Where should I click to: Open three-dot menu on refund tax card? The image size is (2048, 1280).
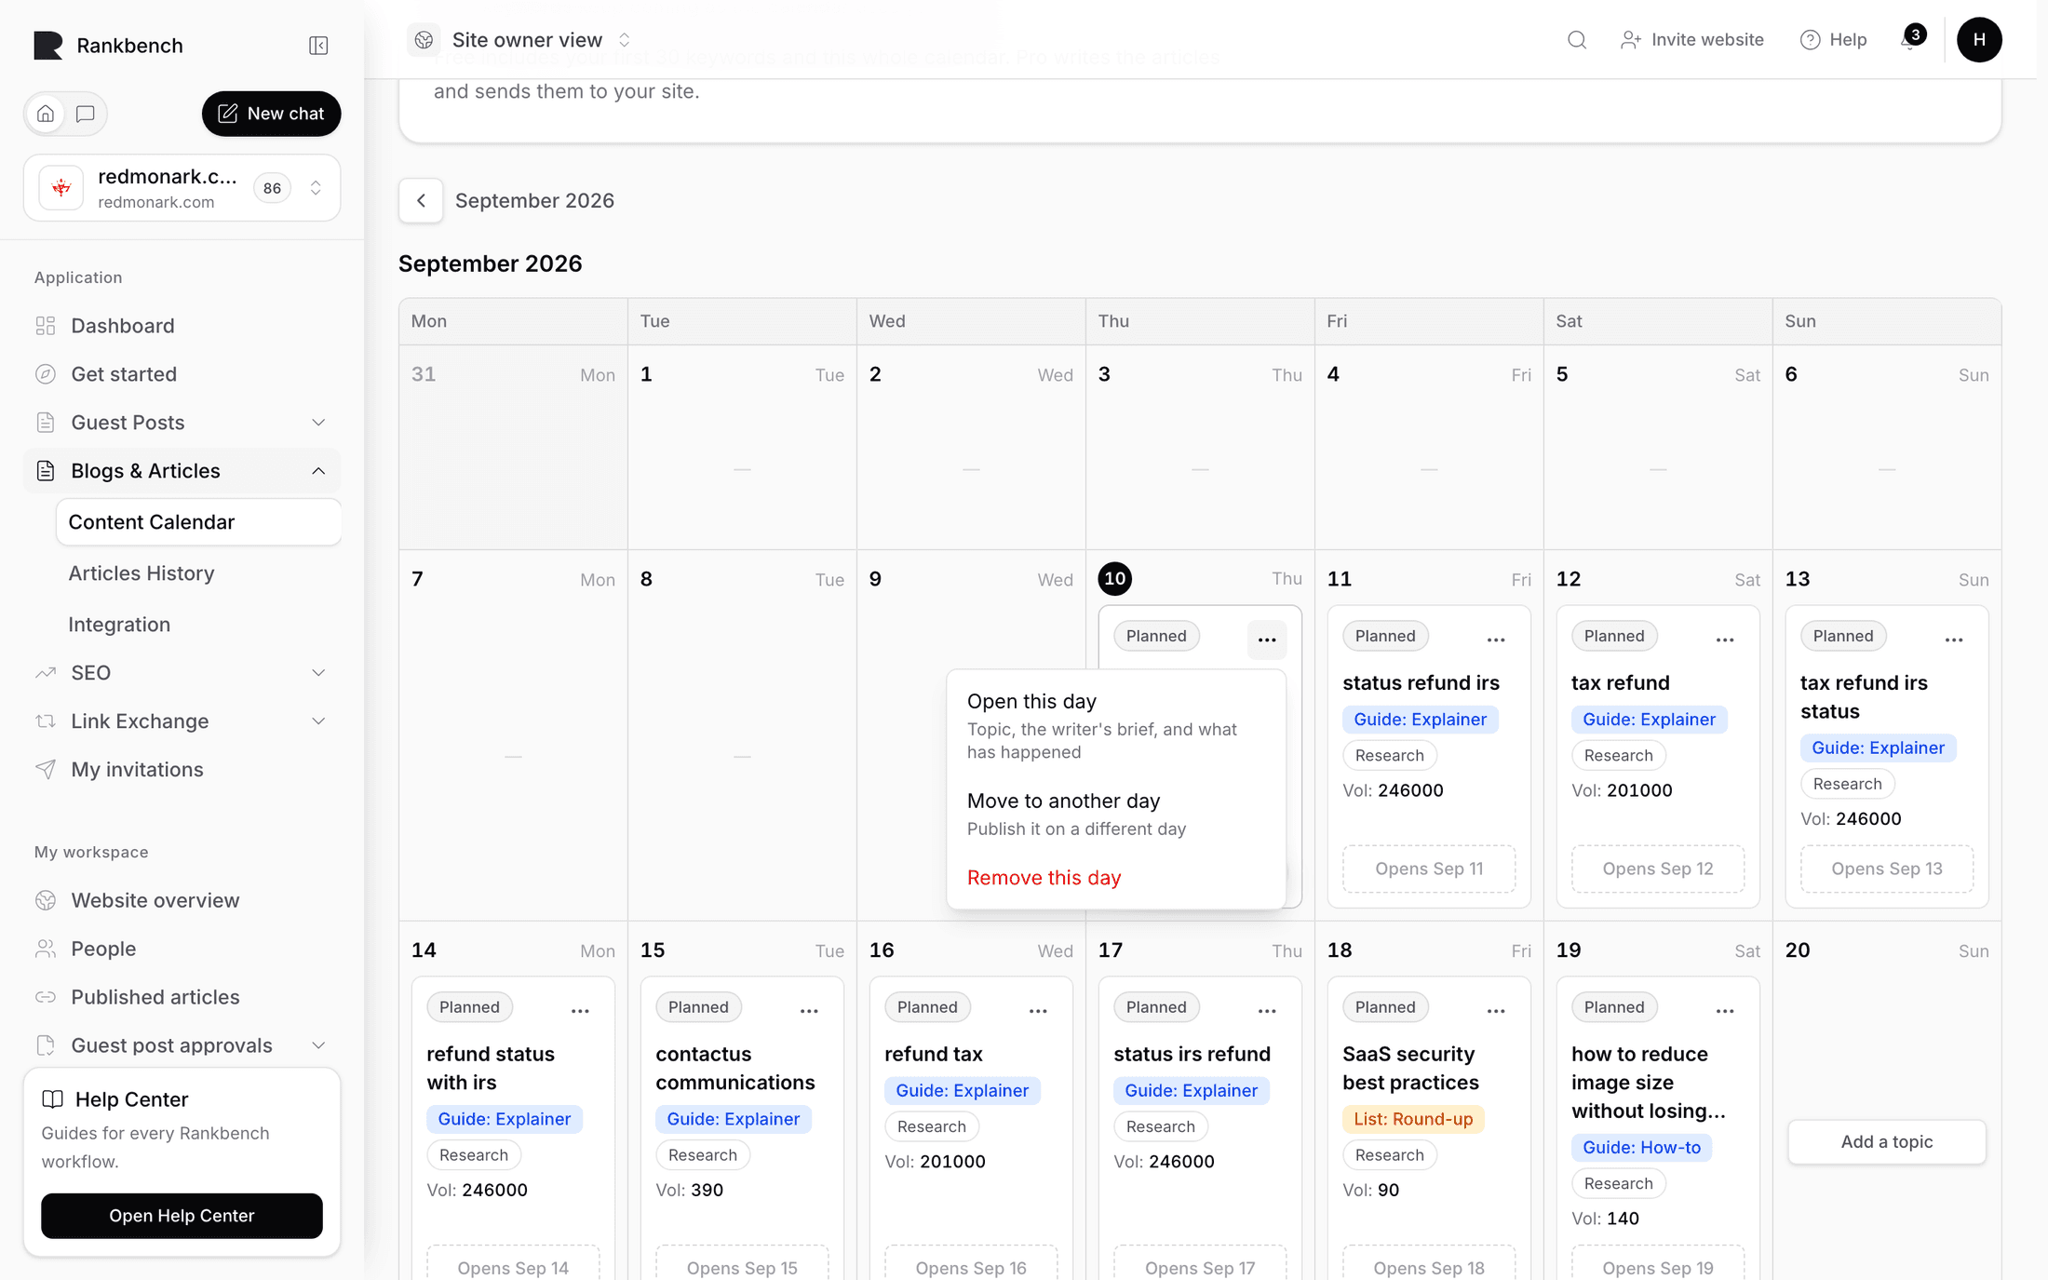tap(1038, 1010)
